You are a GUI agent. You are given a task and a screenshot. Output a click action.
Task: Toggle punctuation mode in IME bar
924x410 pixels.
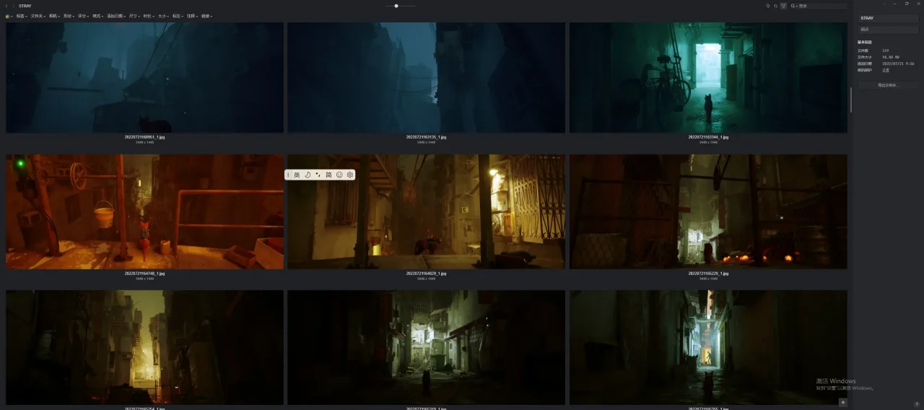(318, 175)
